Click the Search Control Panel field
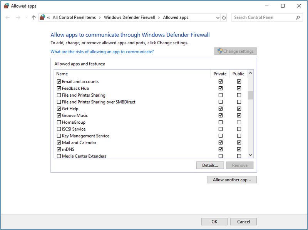The width and height of the screenshot is (308, 230). pyautogui.click(x=264, y=17)
